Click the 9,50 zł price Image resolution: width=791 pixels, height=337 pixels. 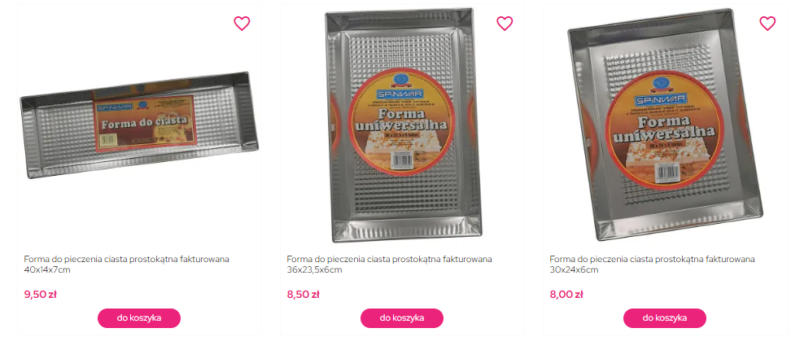coord(41,295)
